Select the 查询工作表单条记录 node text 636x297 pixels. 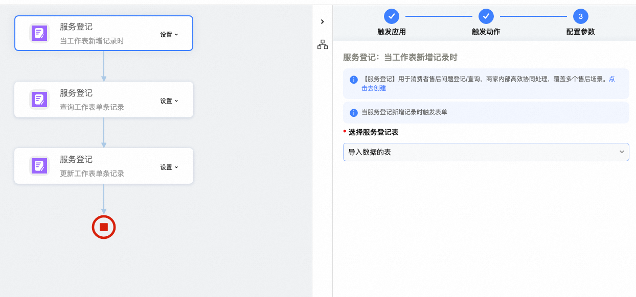pyautogui.click(x=92, y=107)
